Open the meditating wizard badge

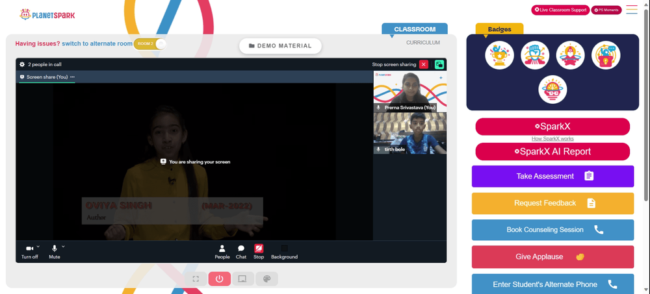(571, 55)
